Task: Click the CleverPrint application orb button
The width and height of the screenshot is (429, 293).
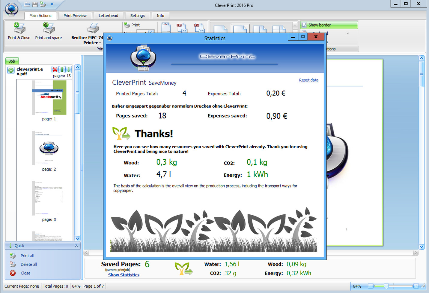Action: pos(11,9)
